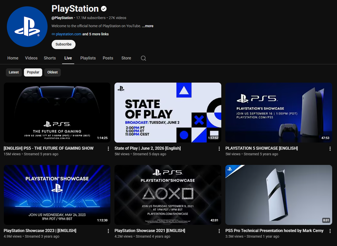This screenshot has width=337, height=246.
Task: Click the 1:14:25 duration badge
Action: [x=102, y=138]
